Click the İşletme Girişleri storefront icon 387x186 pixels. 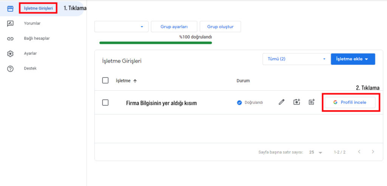[10, 8]
